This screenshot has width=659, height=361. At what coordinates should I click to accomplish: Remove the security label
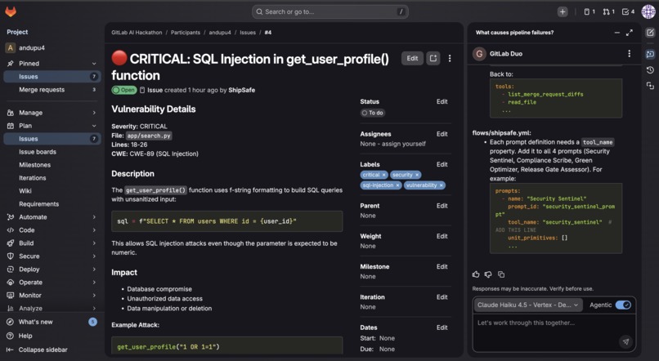pos(417,175)
